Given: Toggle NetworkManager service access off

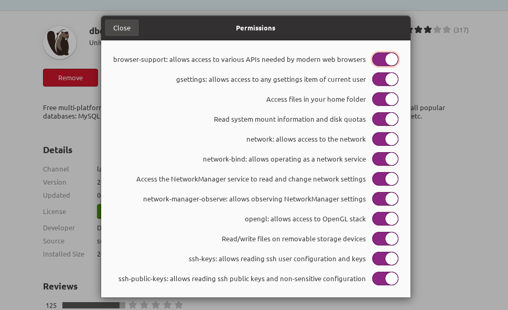Looking at the screenshot, I should (x=385, y=179).
